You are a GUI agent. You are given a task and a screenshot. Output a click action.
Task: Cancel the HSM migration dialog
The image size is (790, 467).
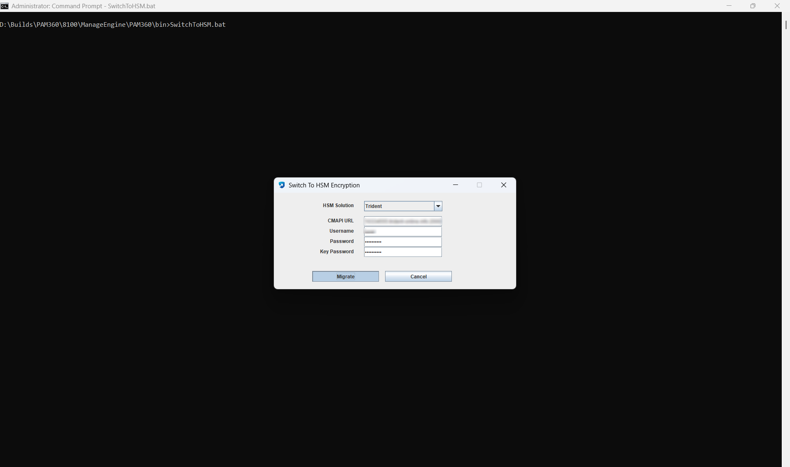point(418,276)
